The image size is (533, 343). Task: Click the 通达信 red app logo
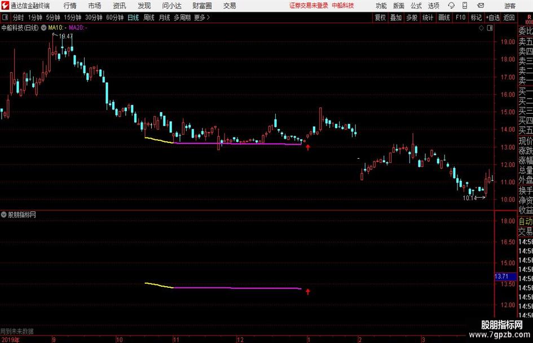coord(5,6)
